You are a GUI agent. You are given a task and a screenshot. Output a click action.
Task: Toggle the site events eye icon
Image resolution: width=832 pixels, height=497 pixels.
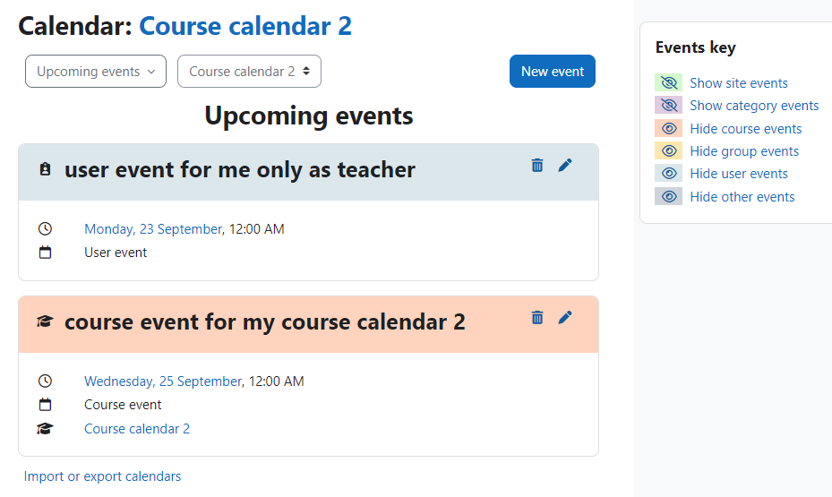(669, 82)
